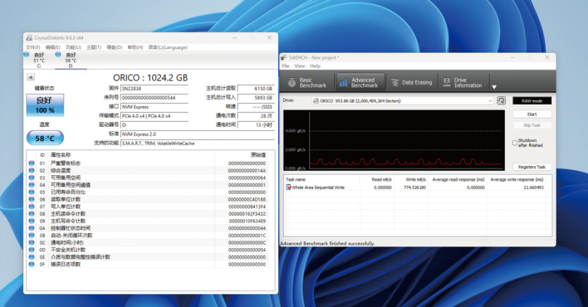Click the 原始值 column header

(x=258, y=155)
